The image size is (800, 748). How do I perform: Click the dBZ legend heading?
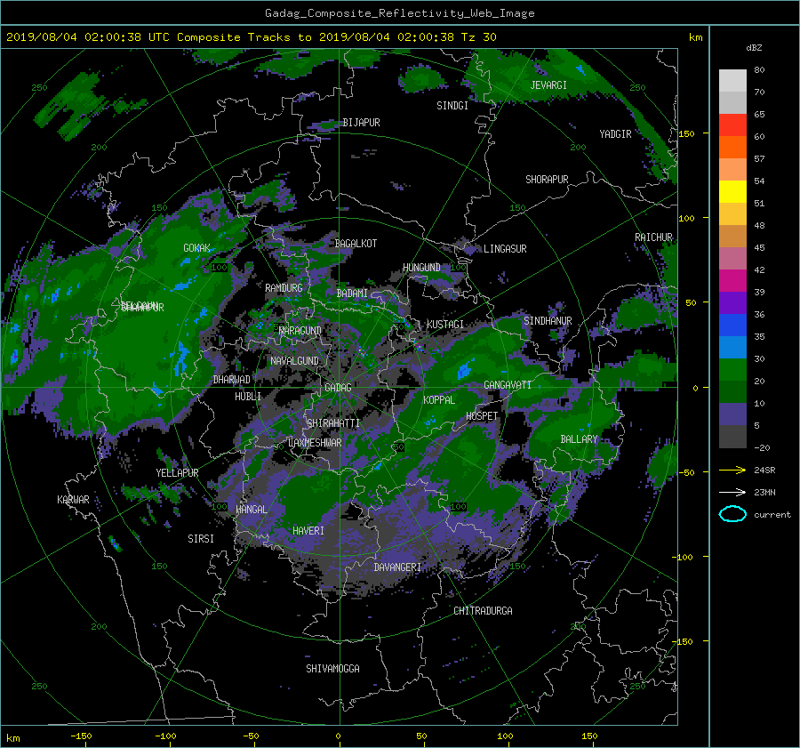(x=754, y=48)
